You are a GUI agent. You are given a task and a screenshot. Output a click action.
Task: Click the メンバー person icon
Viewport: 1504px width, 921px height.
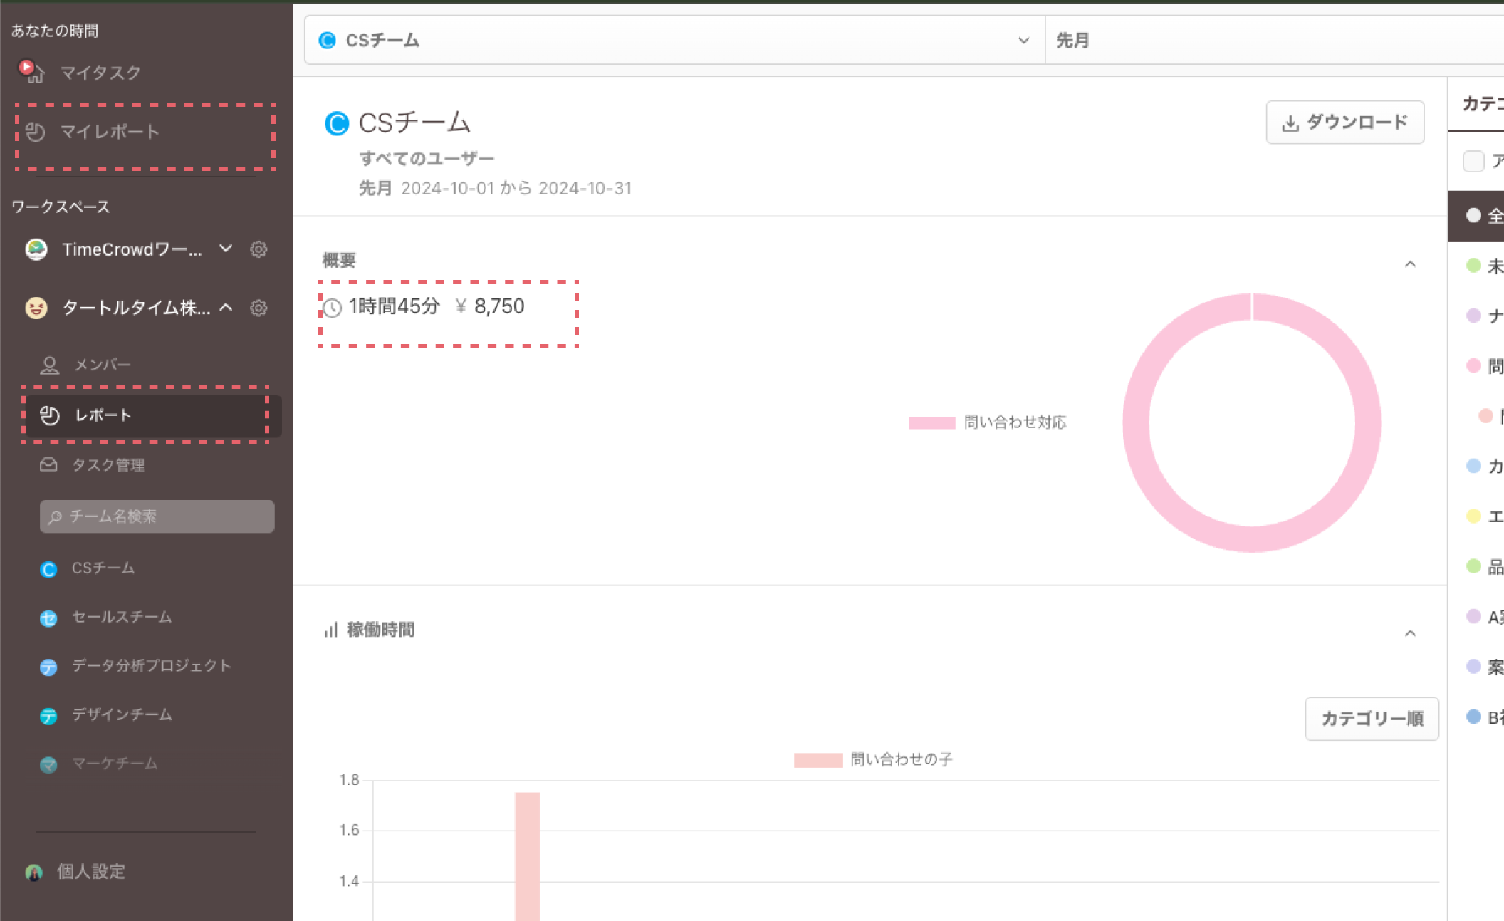tap(49, 365)
